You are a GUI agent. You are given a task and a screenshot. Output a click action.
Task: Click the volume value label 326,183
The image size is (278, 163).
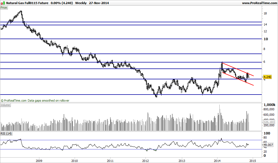[x=269, y=122]
